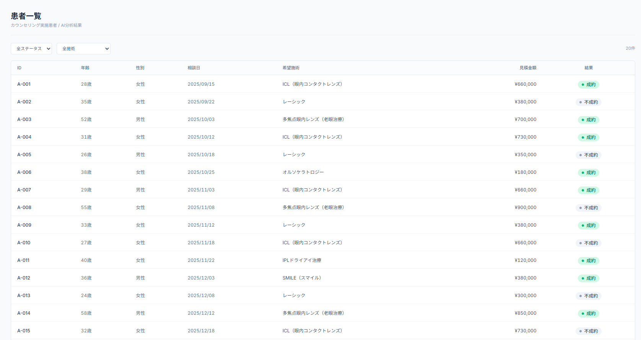Click the 不成約 badge for patient A-002
Image resolution: width=641 pixels, height=340 pixels.
(x=588, y=102)
